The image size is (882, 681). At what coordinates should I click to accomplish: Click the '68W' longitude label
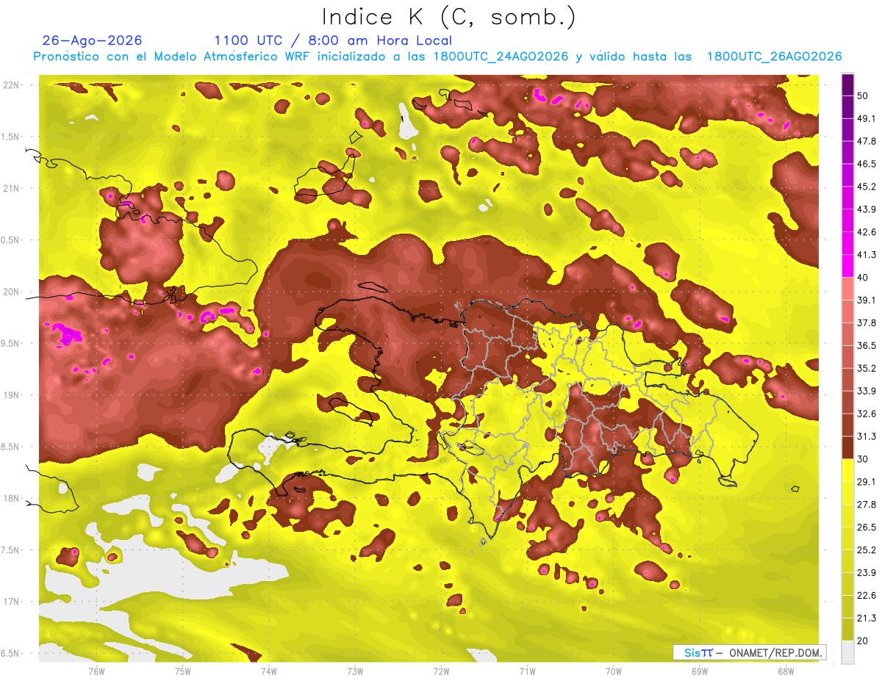click(786, 671)
